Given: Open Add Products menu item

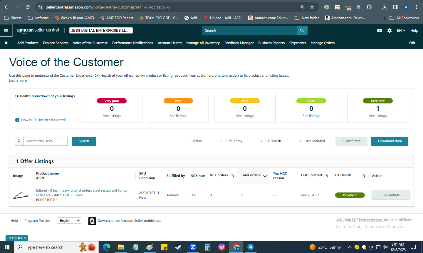Looking at the screenshot, I should click(x=28, y=43).
